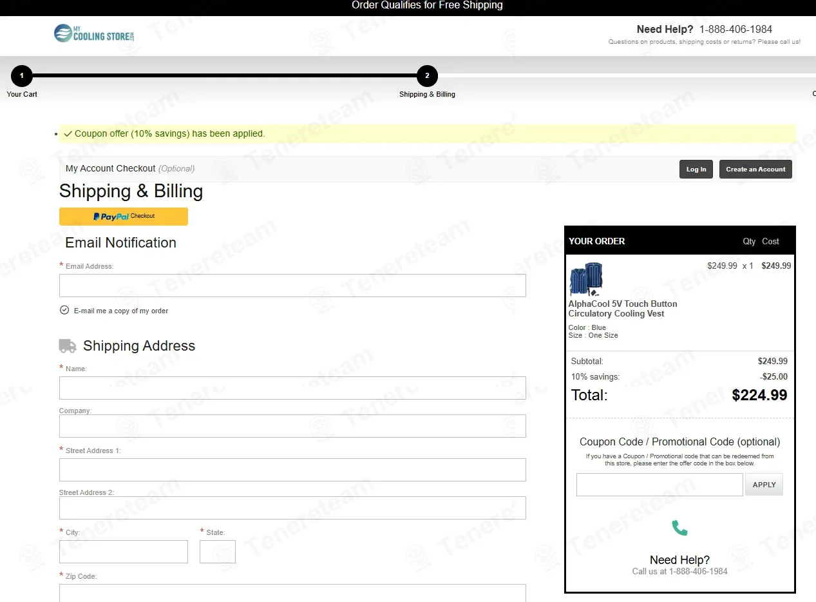816x602 pixels.
Task: Open AlphaCool 5V Cooling Vest product link
Action: (623, 309)
